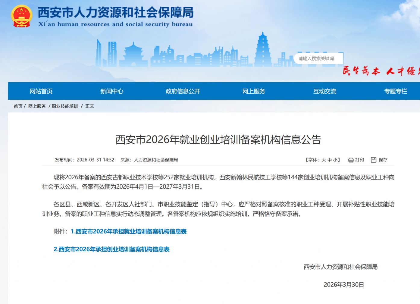Click the 网上服务 breadcrumb link
Viewport: 420px width, 304px height.
coord(37,106)
